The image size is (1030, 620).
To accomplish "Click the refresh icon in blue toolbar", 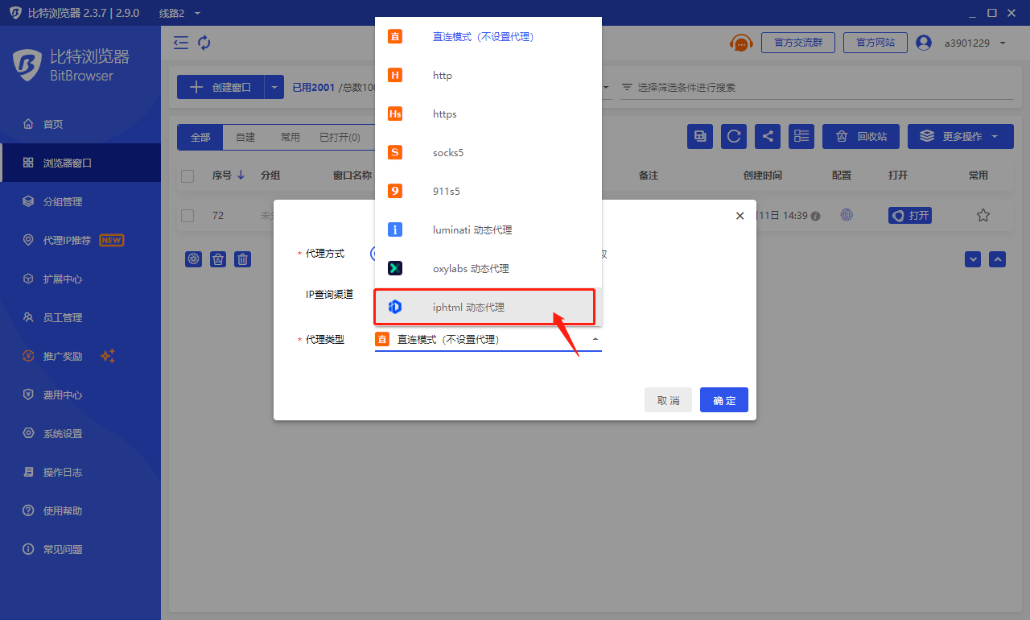I will tap(734, 136).
